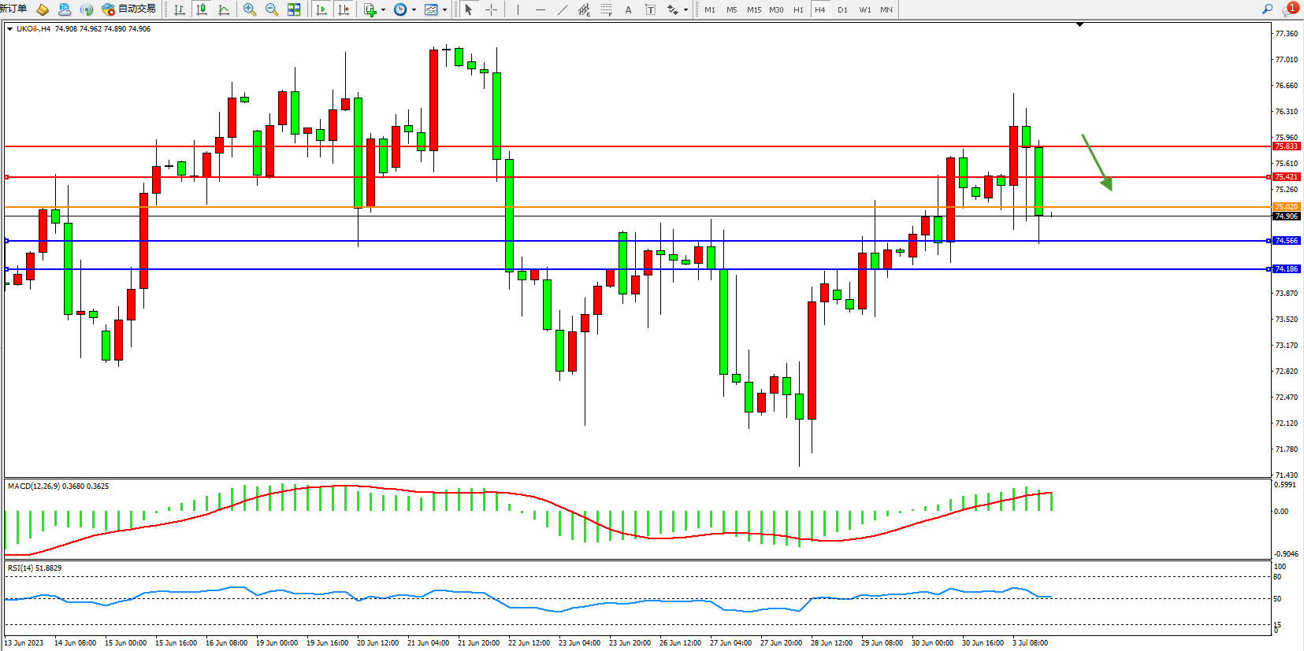The image size is (1304, 651).
Task: Pick the trendline drawing tool
Action: [x=562, y=9]
